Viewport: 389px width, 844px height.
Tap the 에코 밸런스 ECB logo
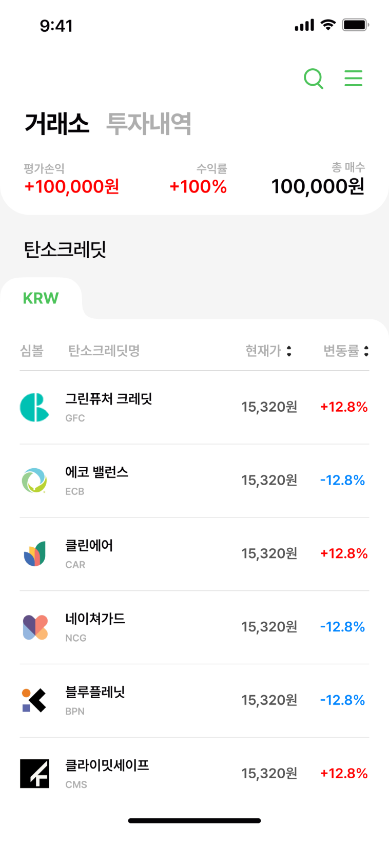point(34,481)
